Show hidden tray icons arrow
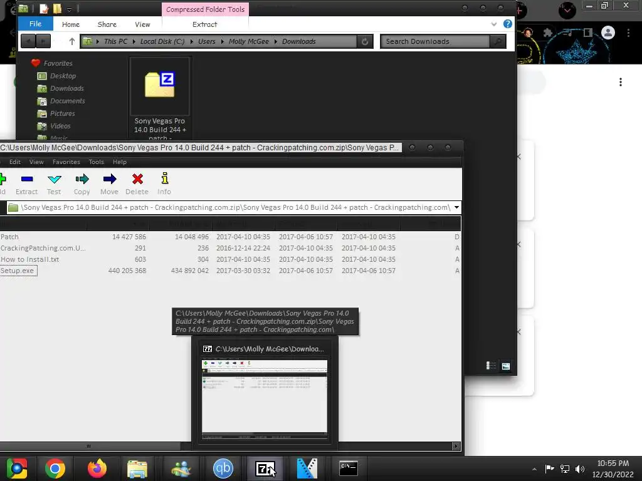 534,469
